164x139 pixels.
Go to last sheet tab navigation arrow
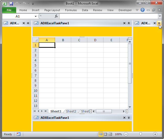tap(46, 111)
